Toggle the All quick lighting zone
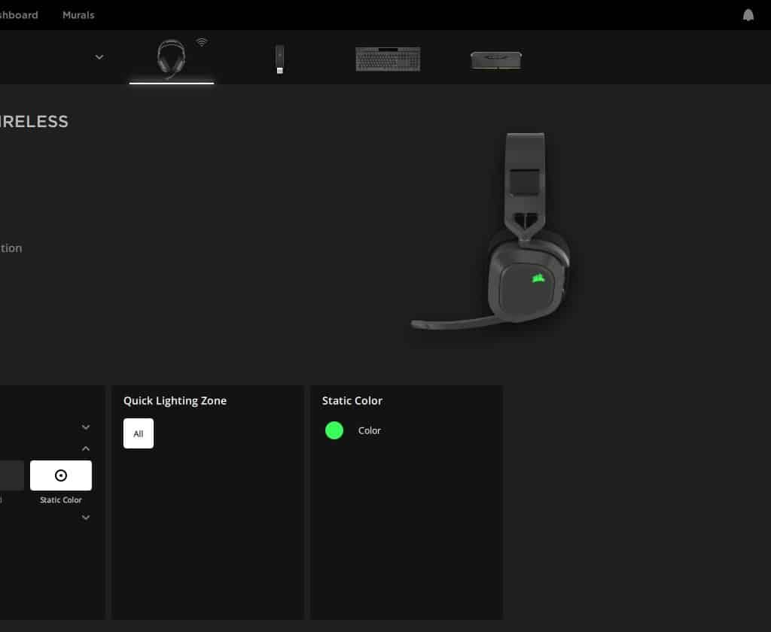 tap(139, 433)
